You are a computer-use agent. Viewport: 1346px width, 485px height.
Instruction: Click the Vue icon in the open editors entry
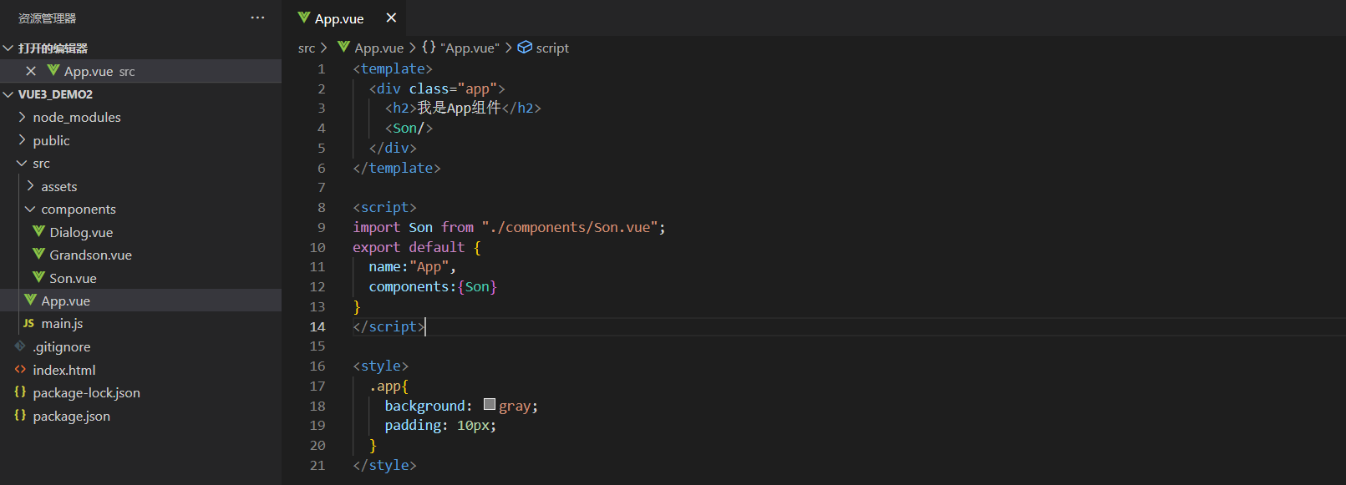(53, 70)
